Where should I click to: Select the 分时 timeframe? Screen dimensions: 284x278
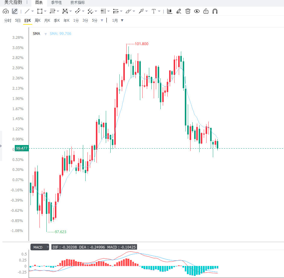(8, 20)
